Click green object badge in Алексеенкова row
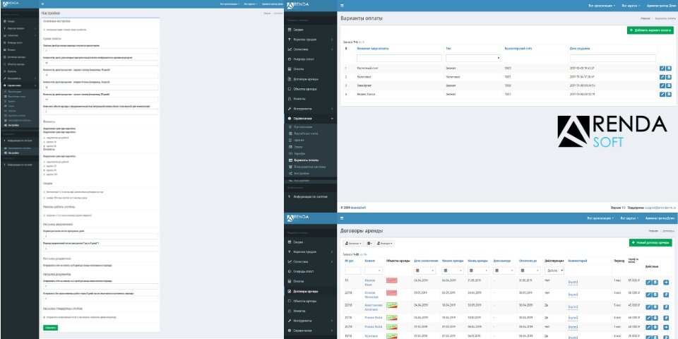Image resolution: width=678 pixels, height=339 pixels. (392, 305)
